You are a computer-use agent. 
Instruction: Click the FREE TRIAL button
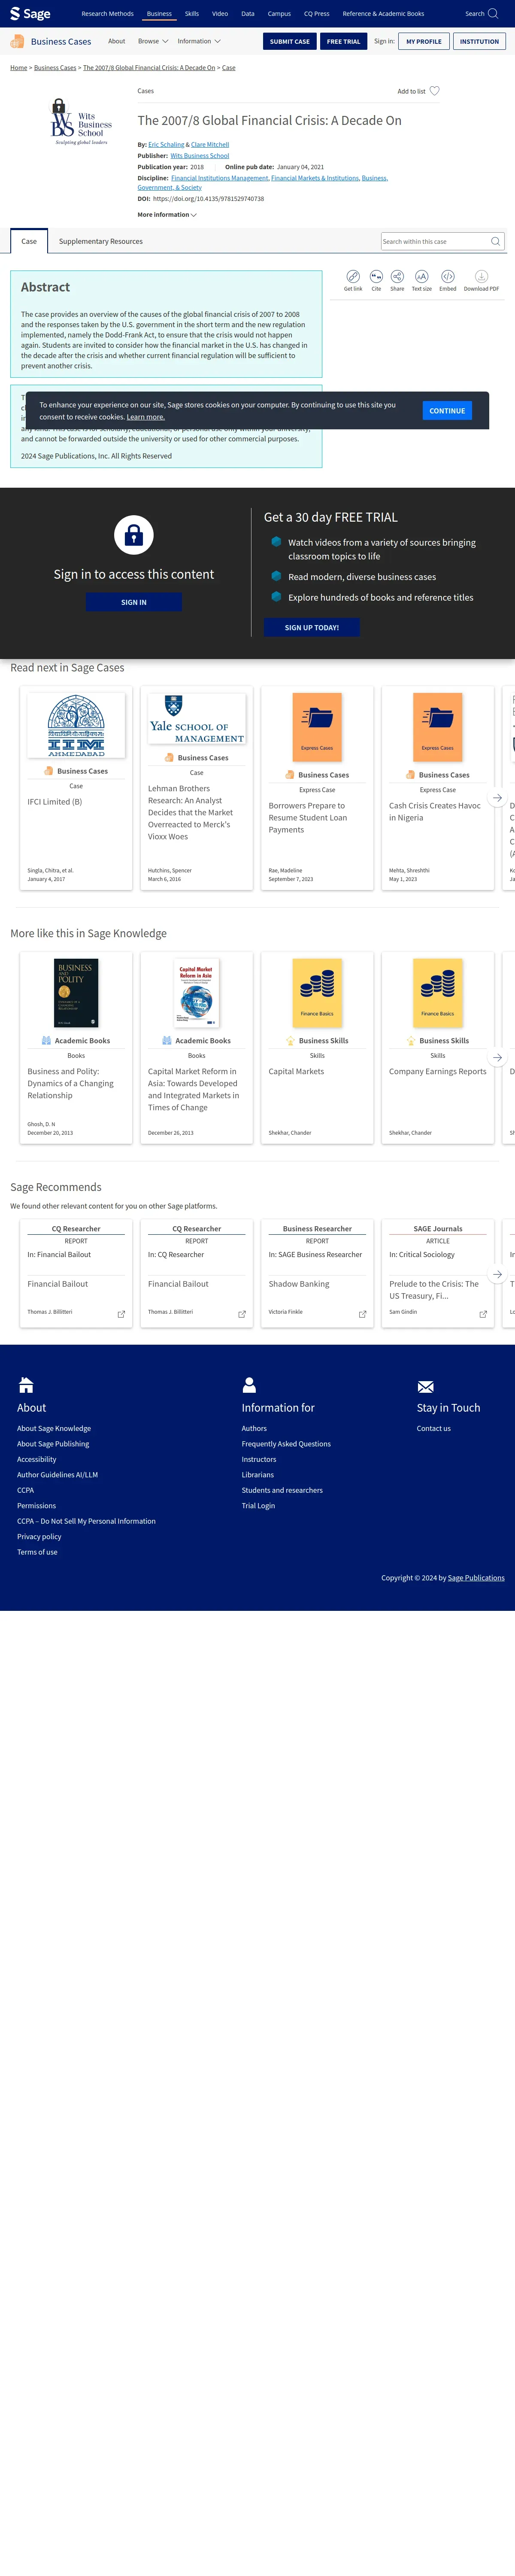pyautogui.click(x=343, y=41)
